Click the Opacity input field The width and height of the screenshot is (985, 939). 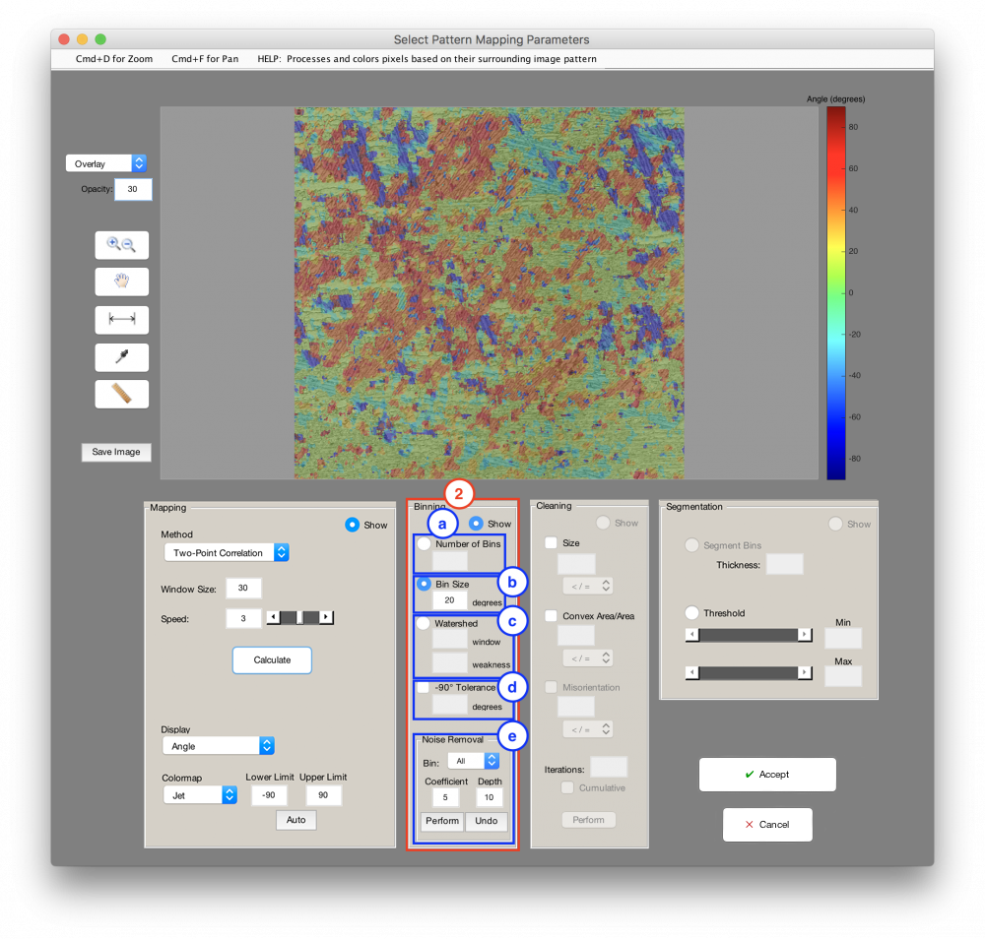pos(133,190)
